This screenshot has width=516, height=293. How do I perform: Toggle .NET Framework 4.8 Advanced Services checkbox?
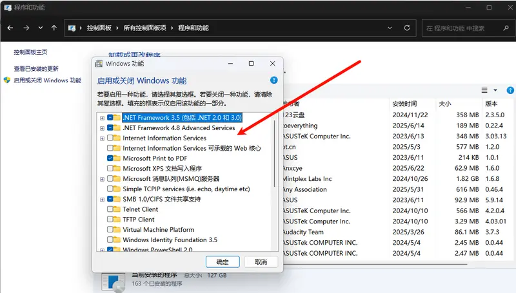tap(110, 128)
